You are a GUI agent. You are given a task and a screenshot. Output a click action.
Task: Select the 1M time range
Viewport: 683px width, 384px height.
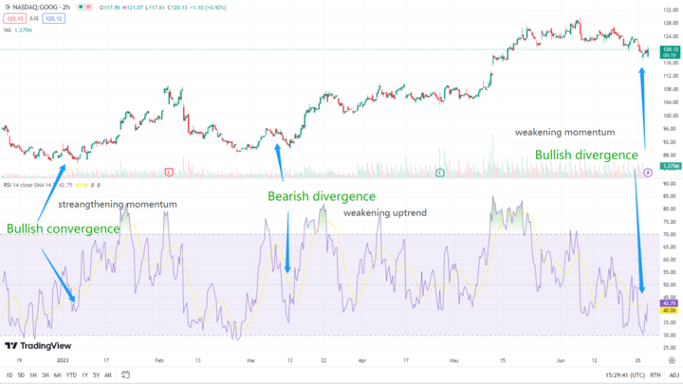coord(33,375)
